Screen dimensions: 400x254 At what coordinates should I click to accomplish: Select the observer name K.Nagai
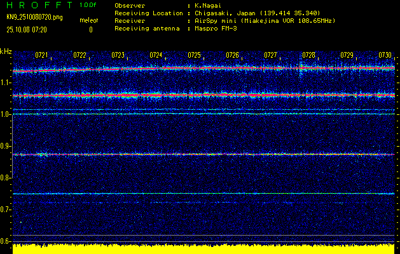207,5
